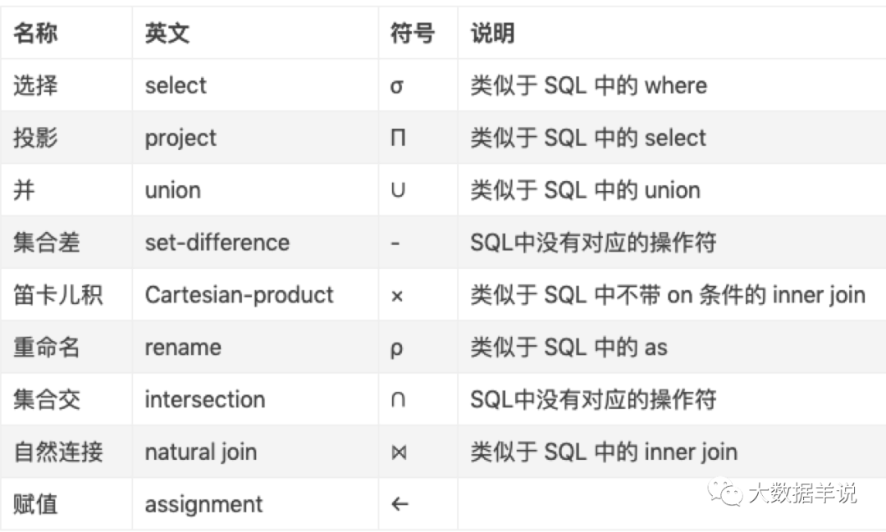Click the assignment left-arrow symbol
The image size is (886, 532).
pyautogui.click(x=400, y=504)
